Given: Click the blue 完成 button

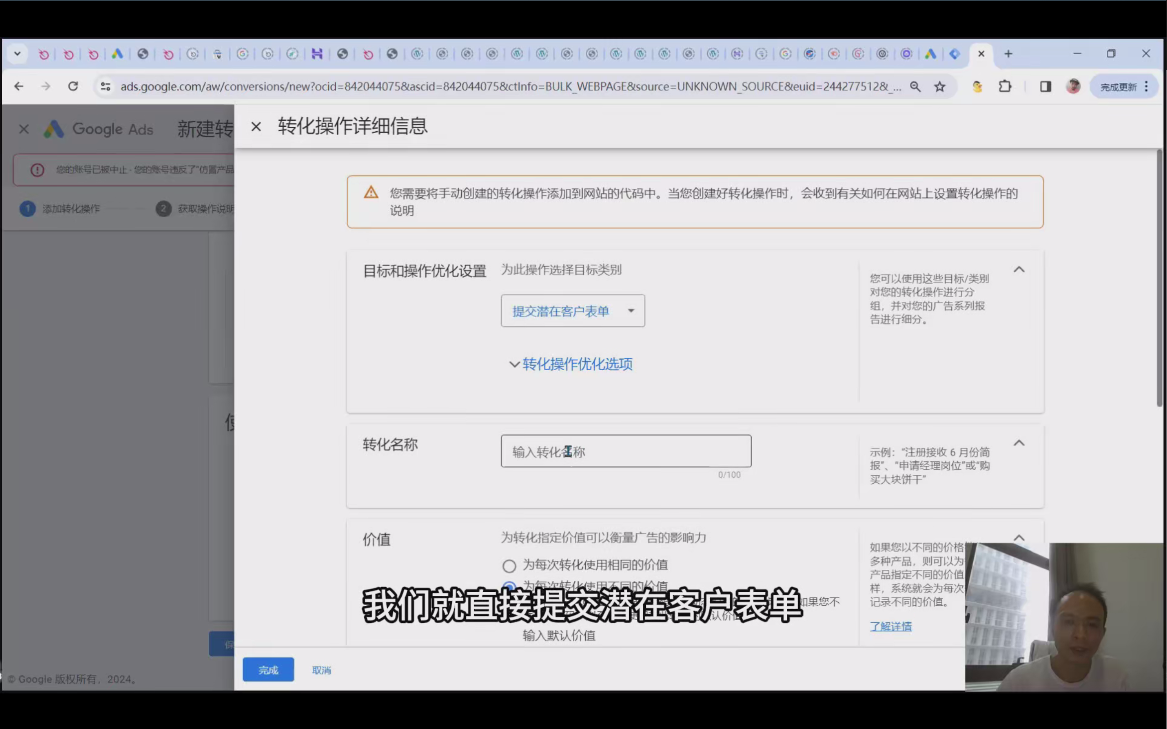Looking at the screenshot, I should coord(268,670).
